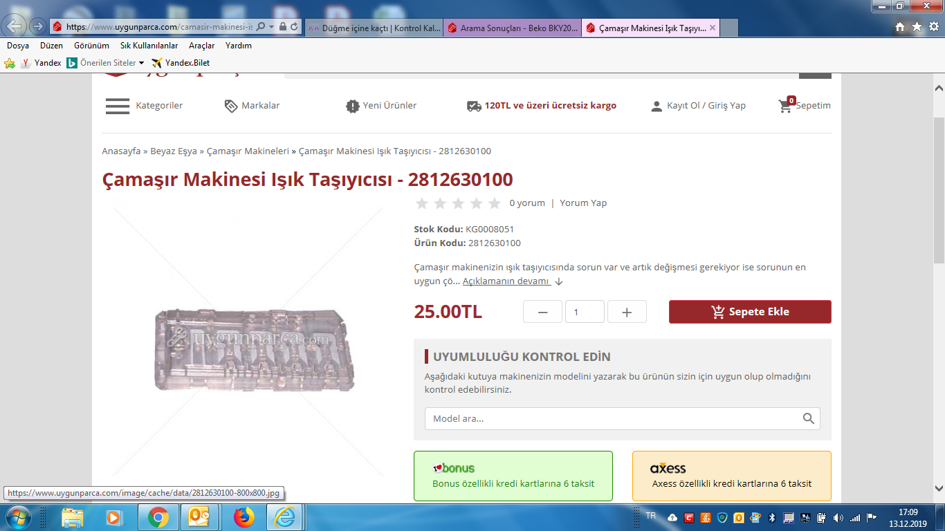
Task: Open Windows Explorer folder in taskbar
Action: pyautogui.click(x=73, y=517)
